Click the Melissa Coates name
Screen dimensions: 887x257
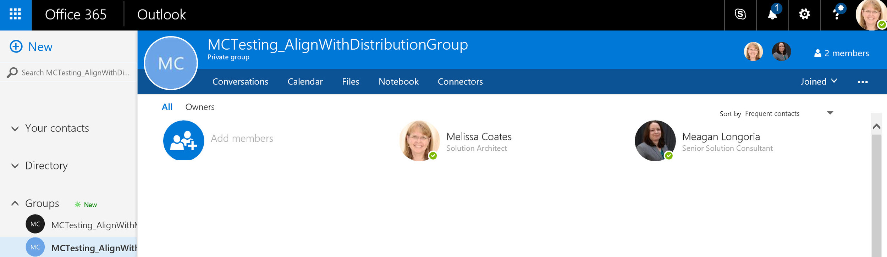coord(479,136)
